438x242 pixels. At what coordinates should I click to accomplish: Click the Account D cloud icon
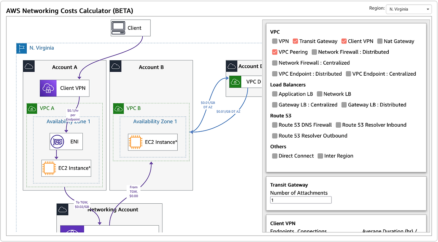[x=231, y=66]
